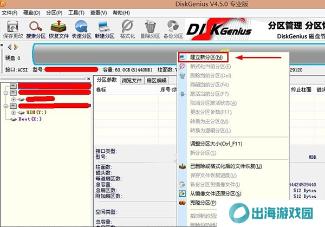Open the 帮助(H) menu
Screen dimensions: 325x227
(x=121, y=13)
